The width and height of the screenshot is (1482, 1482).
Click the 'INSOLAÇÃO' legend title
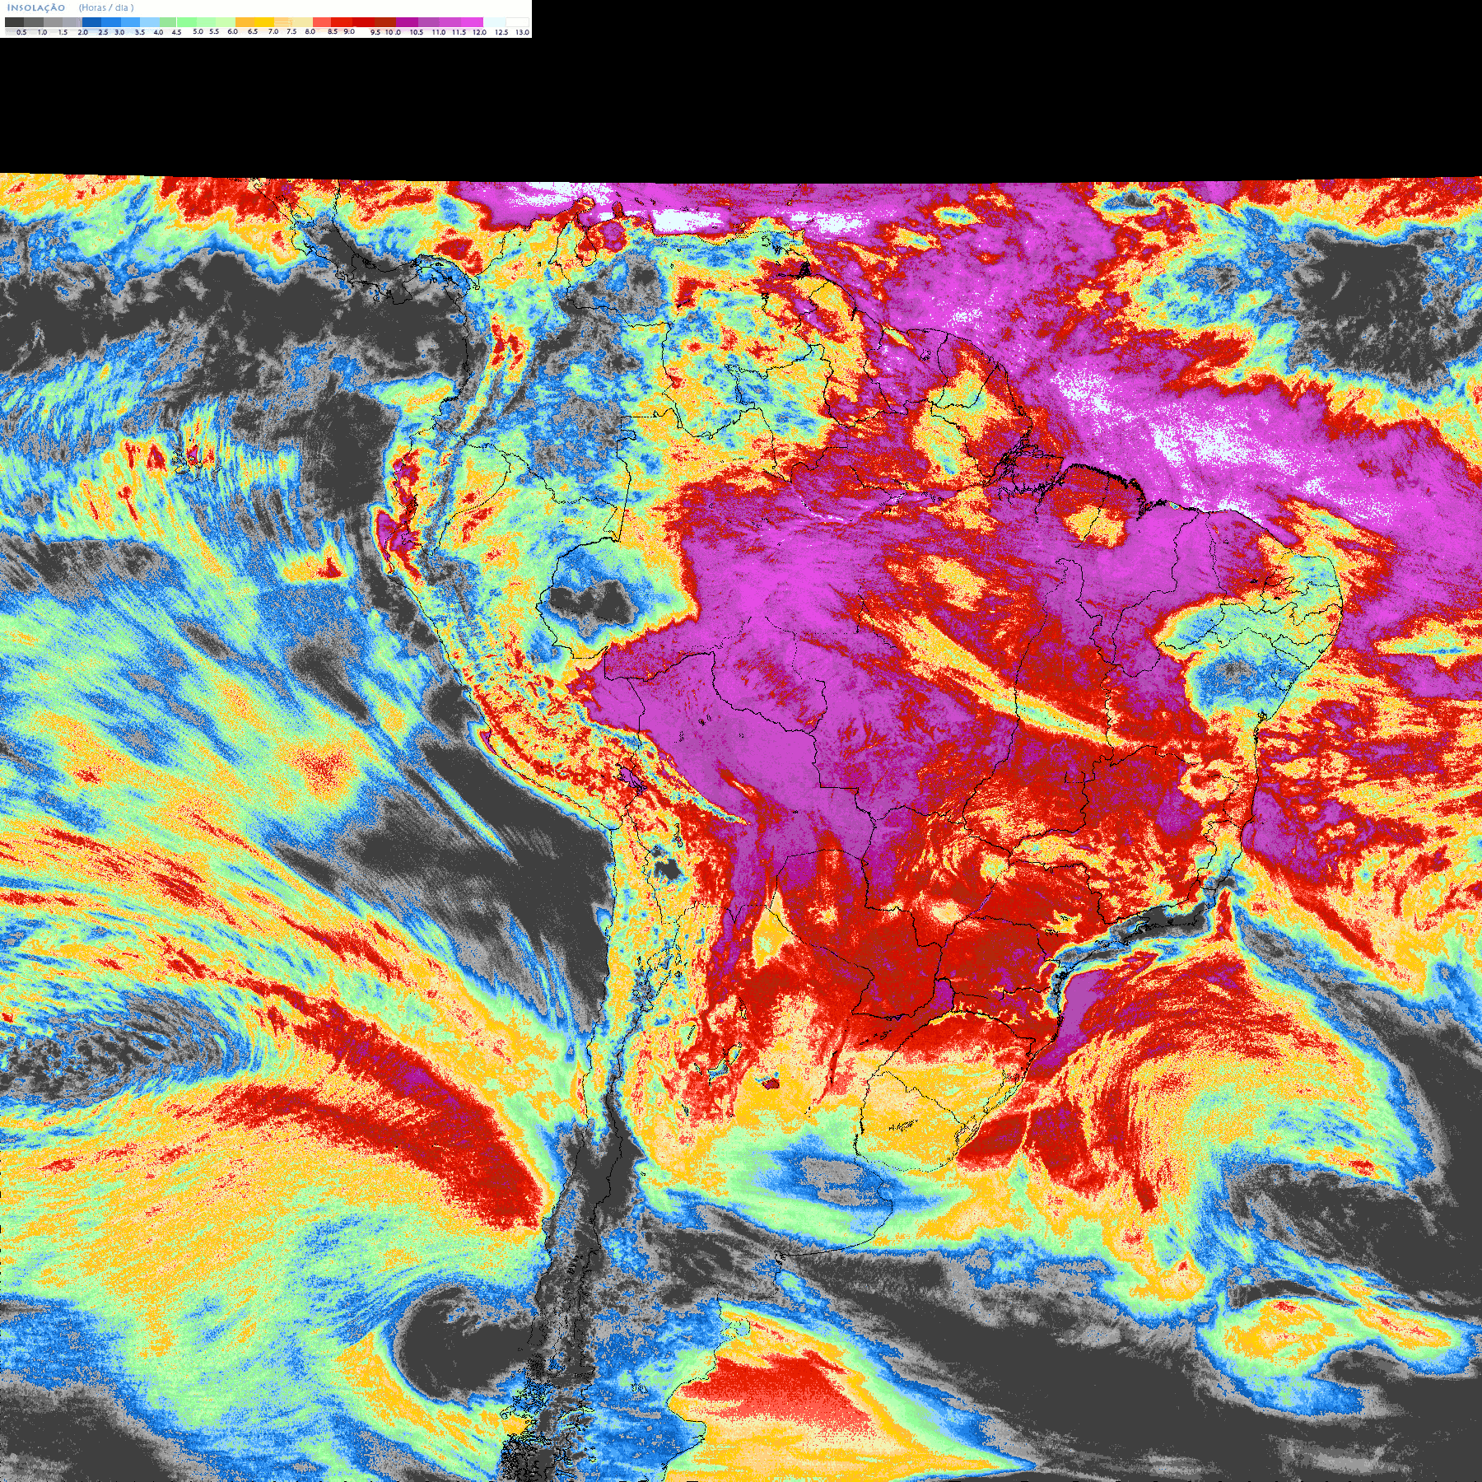point(36,7)
